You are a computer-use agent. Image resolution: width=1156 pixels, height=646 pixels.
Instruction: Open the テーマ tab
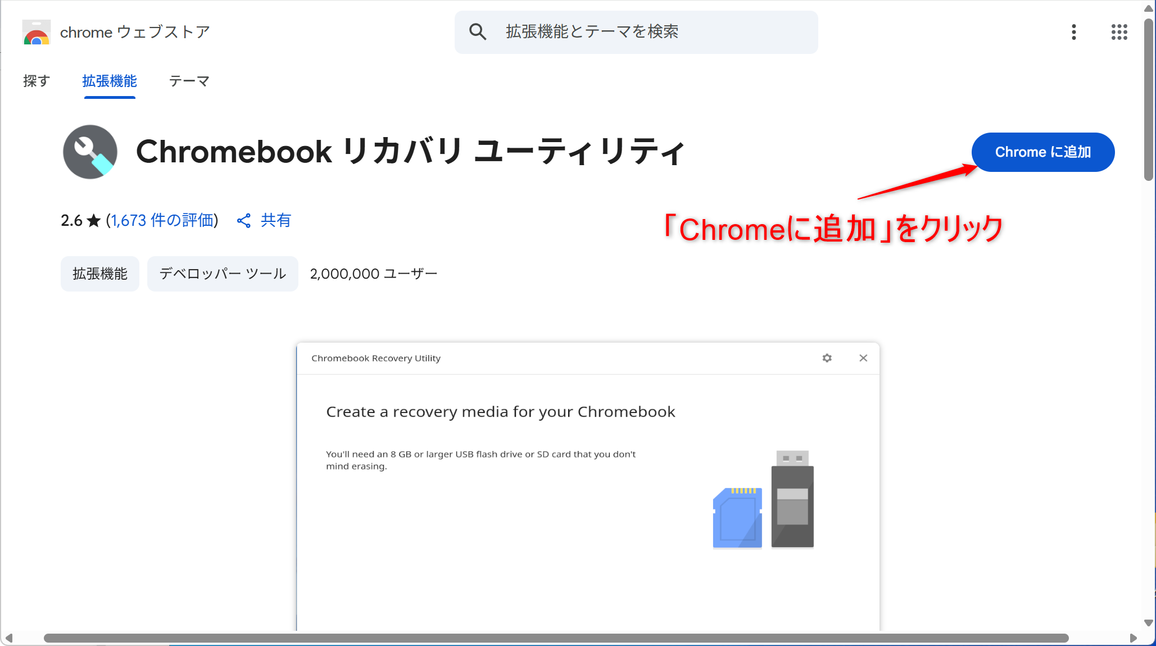coord(189,81)
